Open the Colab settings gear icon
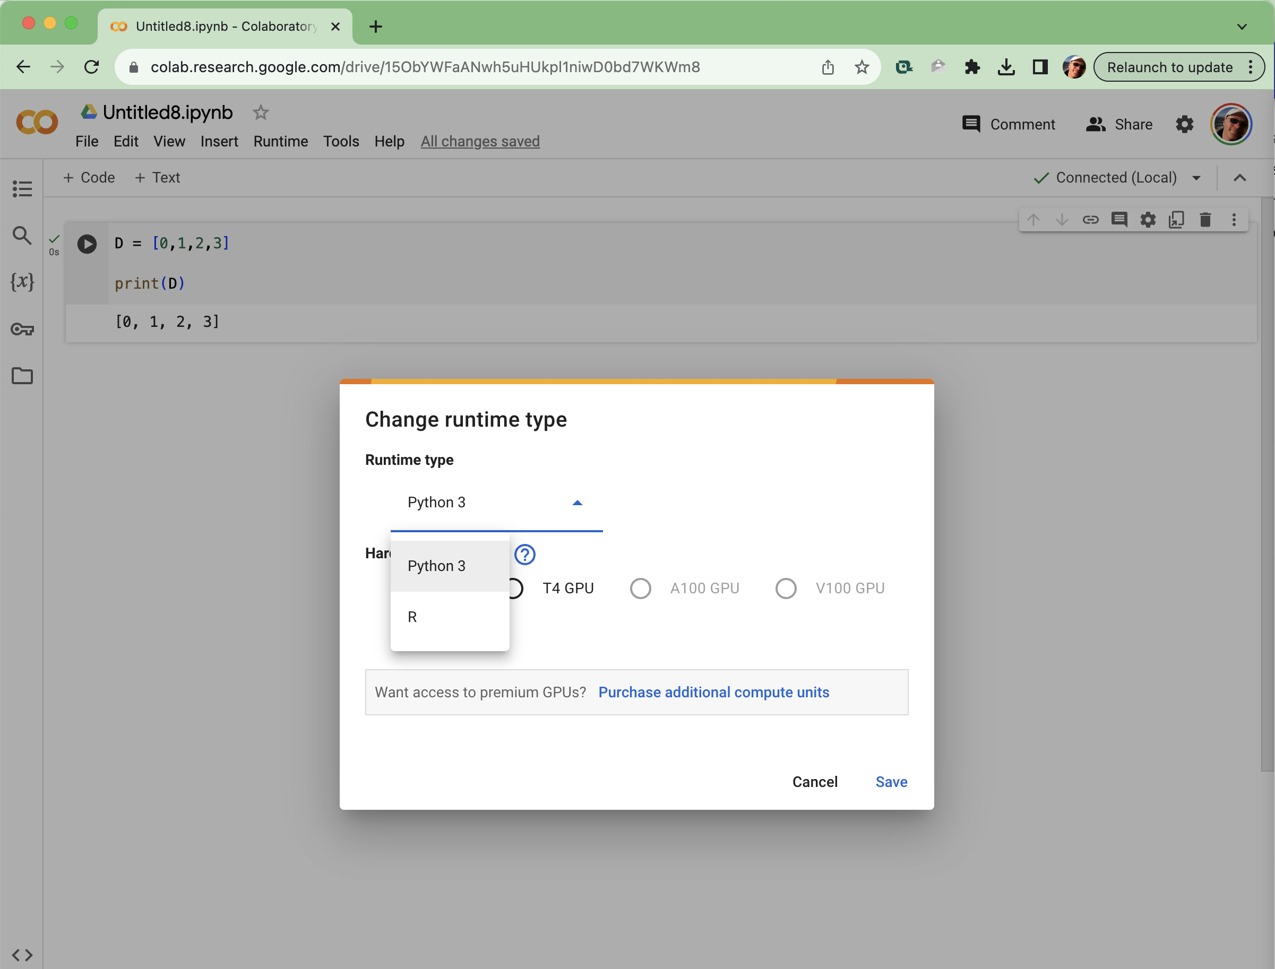The height and width of the screenshot is (969, 1275). [x=1184, y=124]
